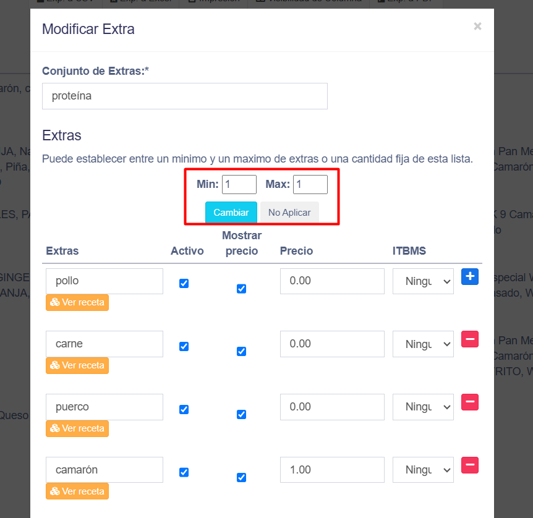This screenshot has width=533, height=518.
Task: Click the pollo price field
Action: 332,281
